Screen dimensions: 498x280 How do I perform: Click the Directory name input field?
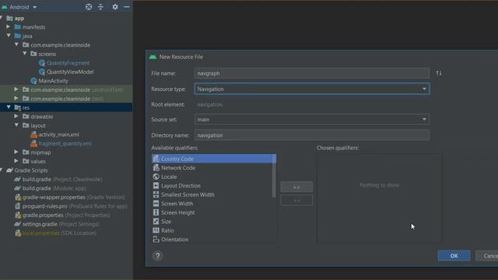point(311,135)
